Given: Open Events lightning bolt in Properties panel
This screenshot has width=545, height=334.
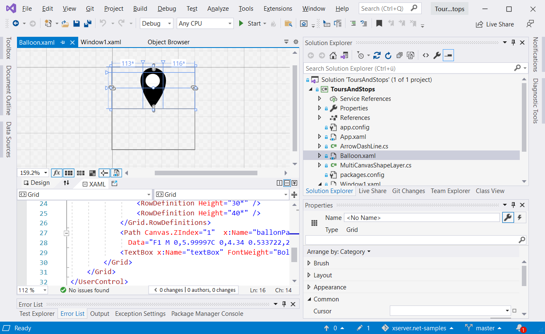Looking at the screenshot, I should click(x=520, y=217).
